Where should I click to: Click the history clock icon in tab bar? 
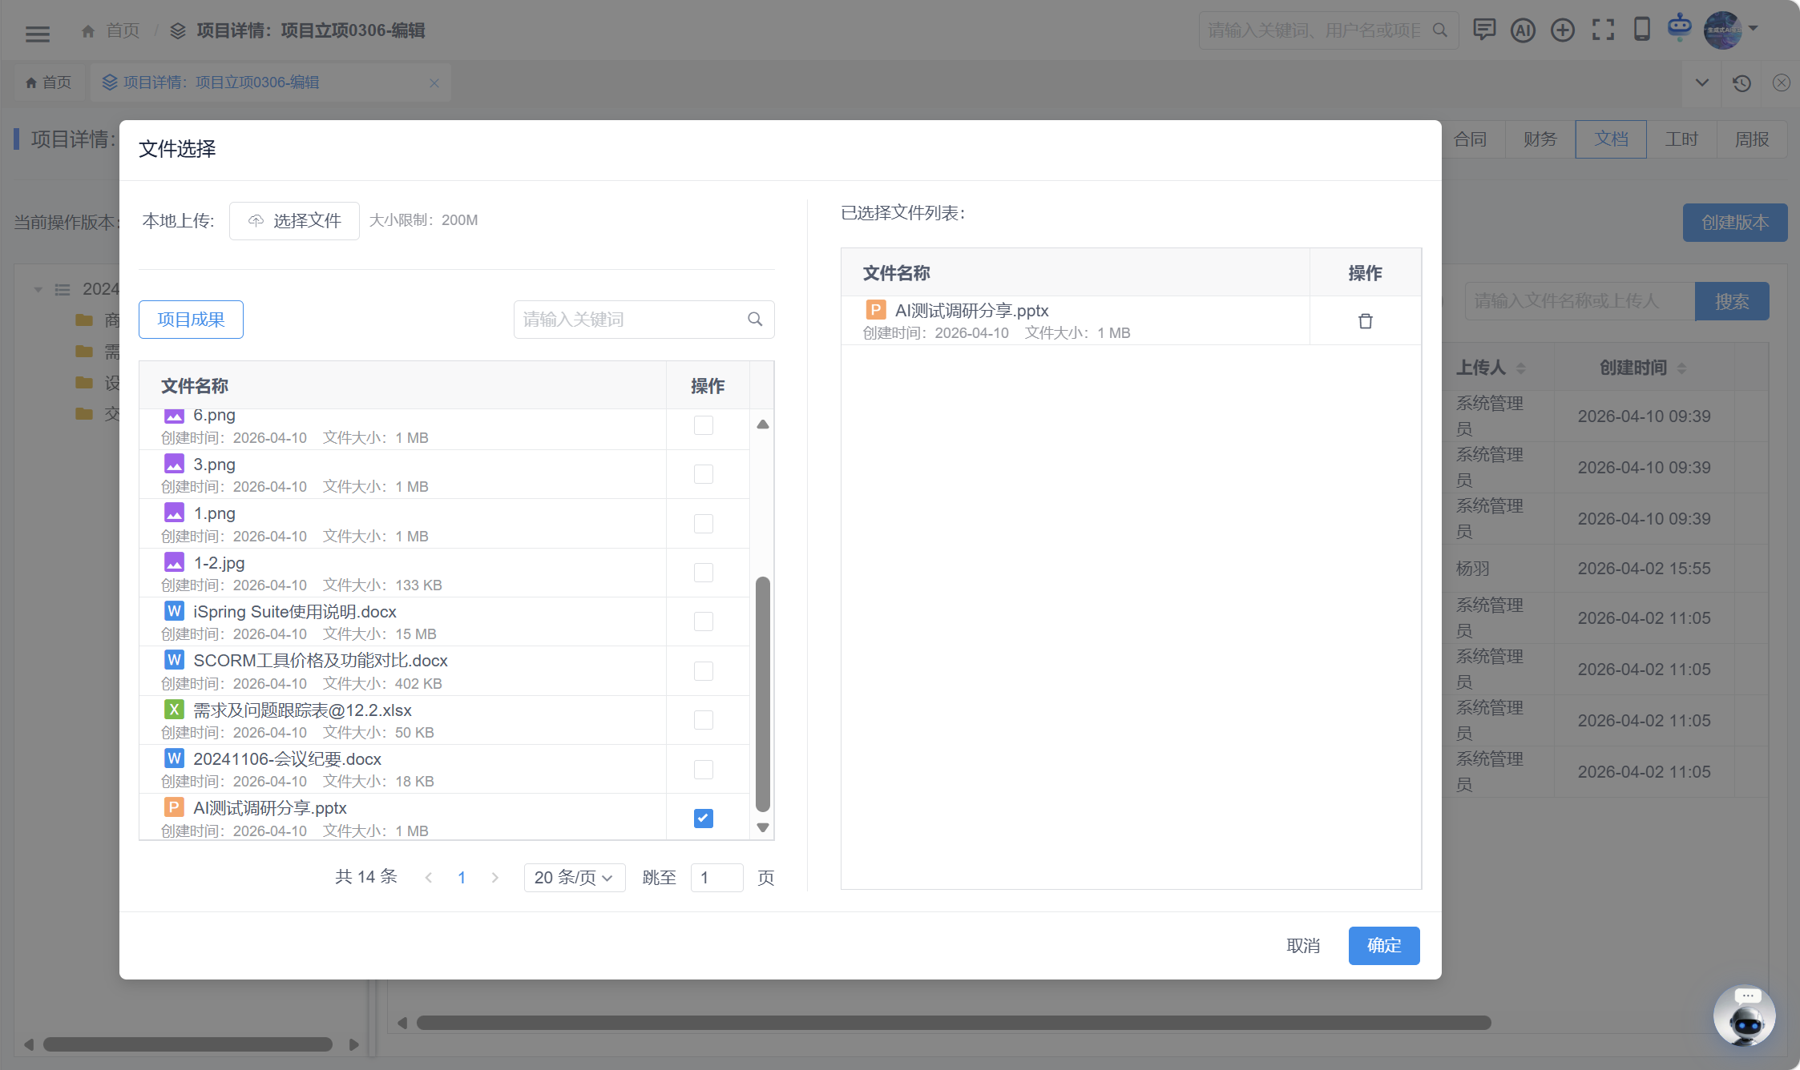(x=1741, y=82)
